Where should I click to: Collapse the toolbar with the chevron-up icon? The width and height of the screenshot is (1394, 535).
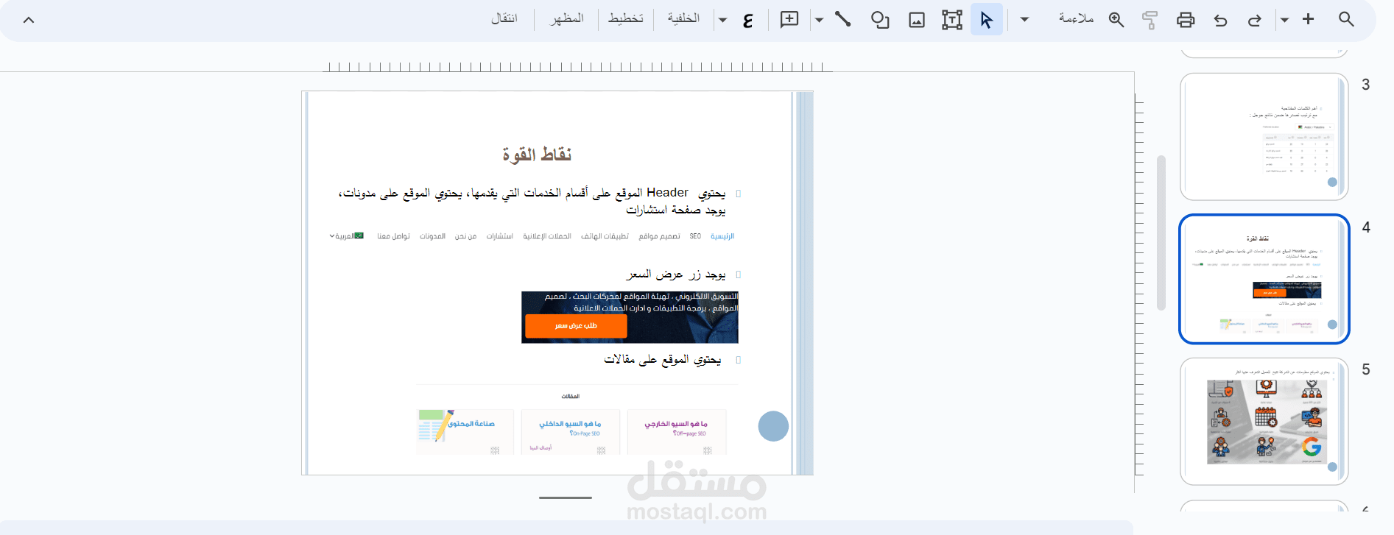point(29,20)
